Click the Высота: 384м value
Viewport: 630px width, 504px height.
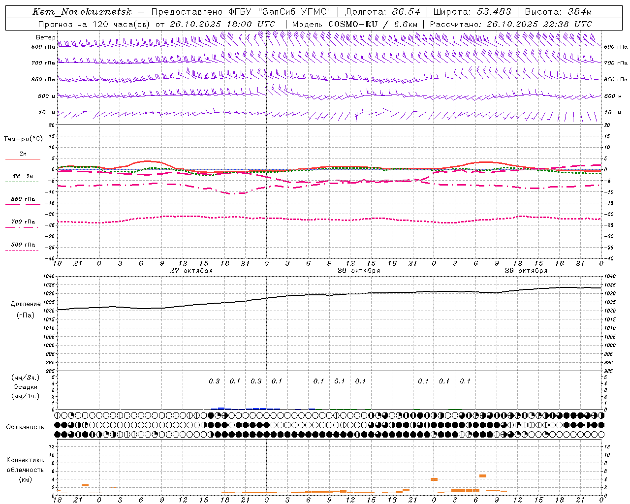pos(558,12)
